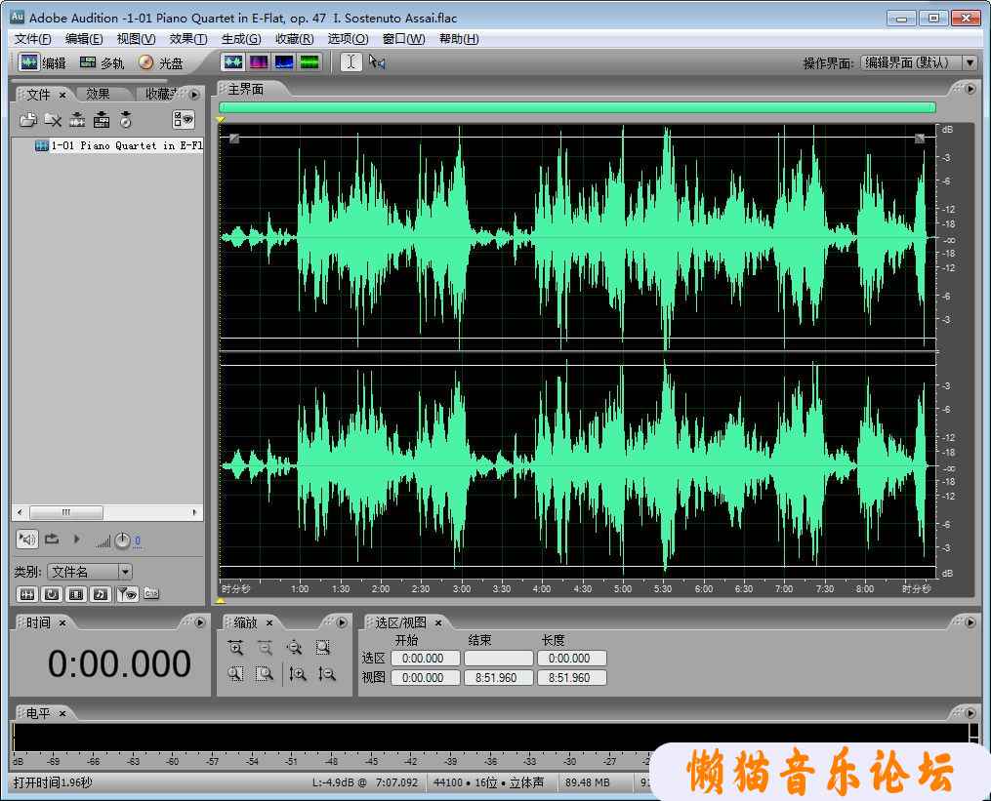Toggle show MIDI files filter
The width and height of the screenshot is (991, 801).
tap(101, 594)
